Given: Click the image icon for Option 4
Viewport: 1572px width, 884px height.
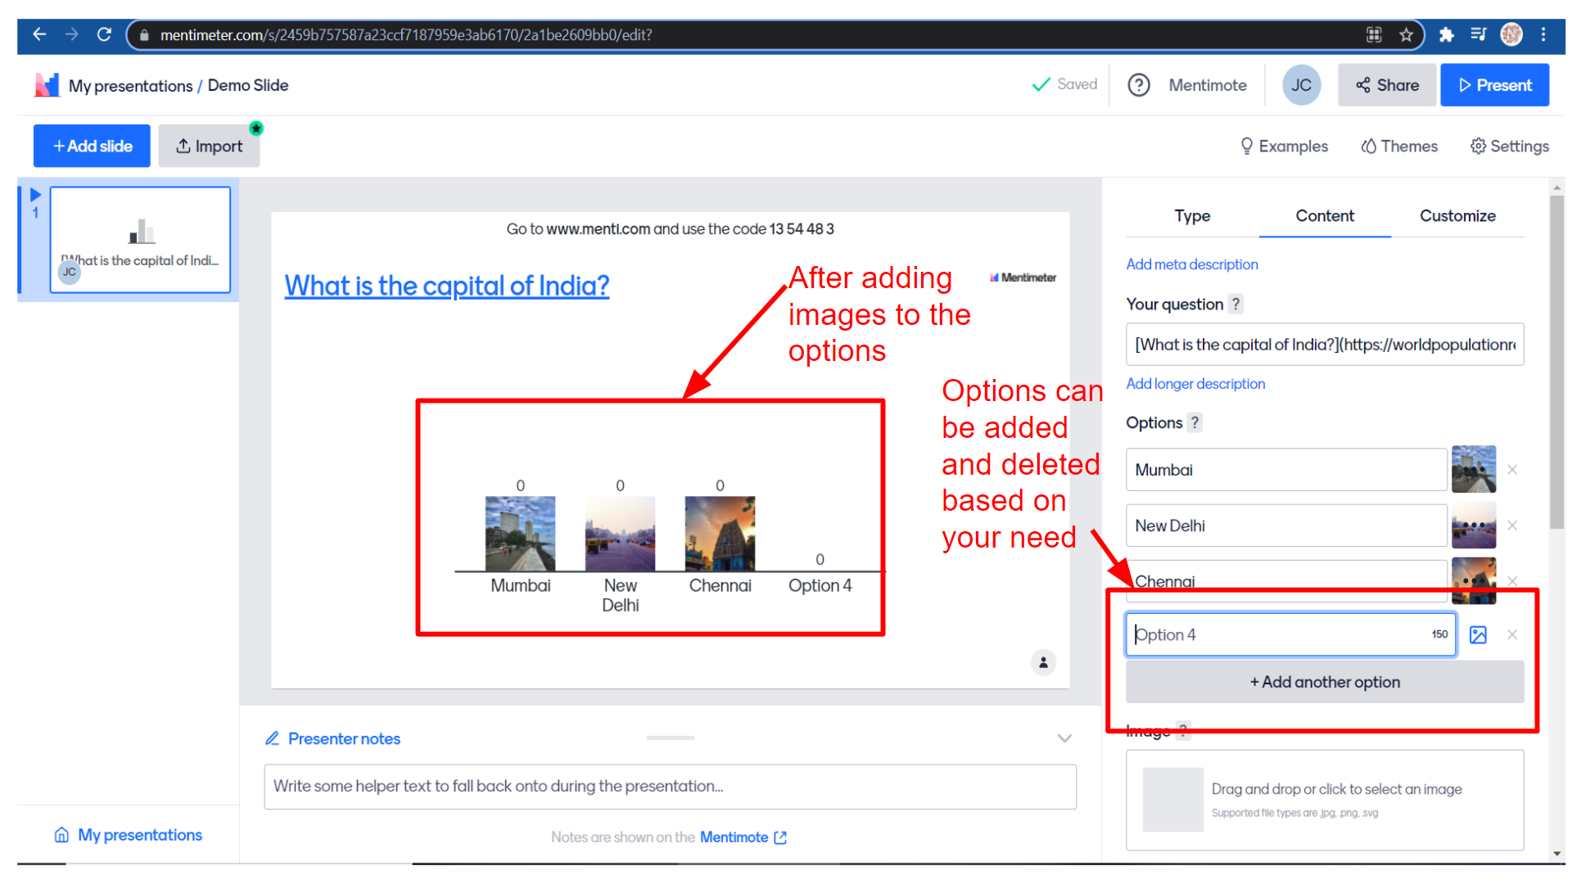Looking at the screenshot, I should click(x=1478, y=635).
